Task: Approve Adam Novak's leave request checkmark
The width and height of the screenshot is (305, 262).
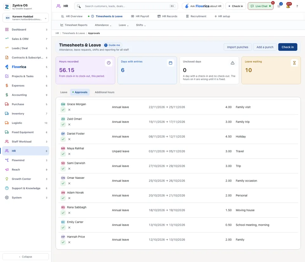Action: pos(63,198)
